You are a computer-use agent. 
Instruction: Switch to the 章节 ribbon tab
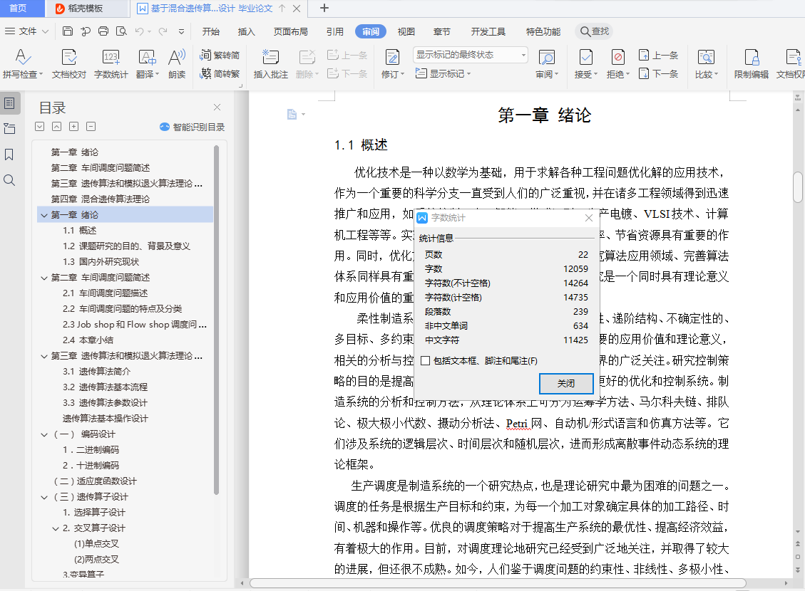[x=441, y=32]
